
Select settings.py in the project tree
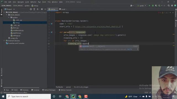click(x=15, y=35)
